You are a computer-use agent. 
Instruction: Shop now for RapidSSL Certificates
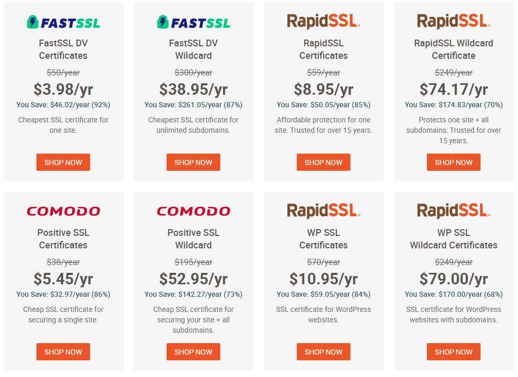(x=323, y=162)
